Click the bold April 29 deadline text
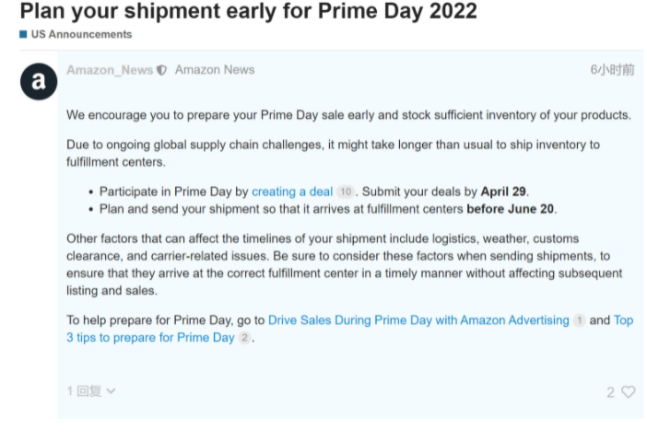The height and width of the screenshot is (441, 647). pos(503,191)
